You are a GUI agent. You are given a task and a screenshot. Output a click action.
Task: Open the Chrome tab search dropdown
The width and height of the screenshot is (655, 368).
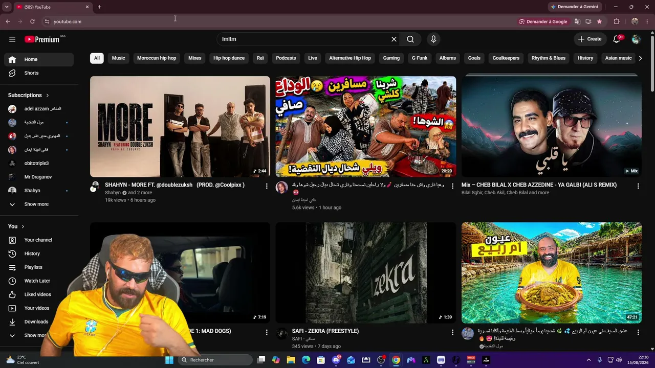[x=7, y=7]
